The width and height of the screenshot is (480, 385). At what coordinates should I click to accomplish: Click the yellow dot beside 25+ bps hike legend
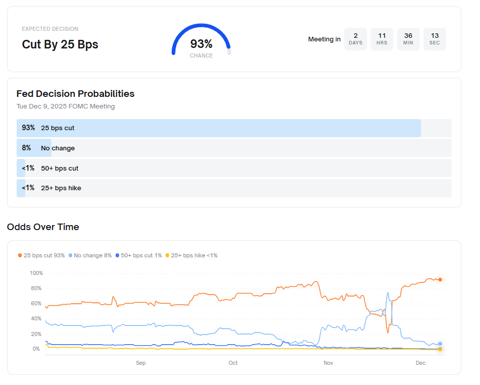(x=168, y=256)
